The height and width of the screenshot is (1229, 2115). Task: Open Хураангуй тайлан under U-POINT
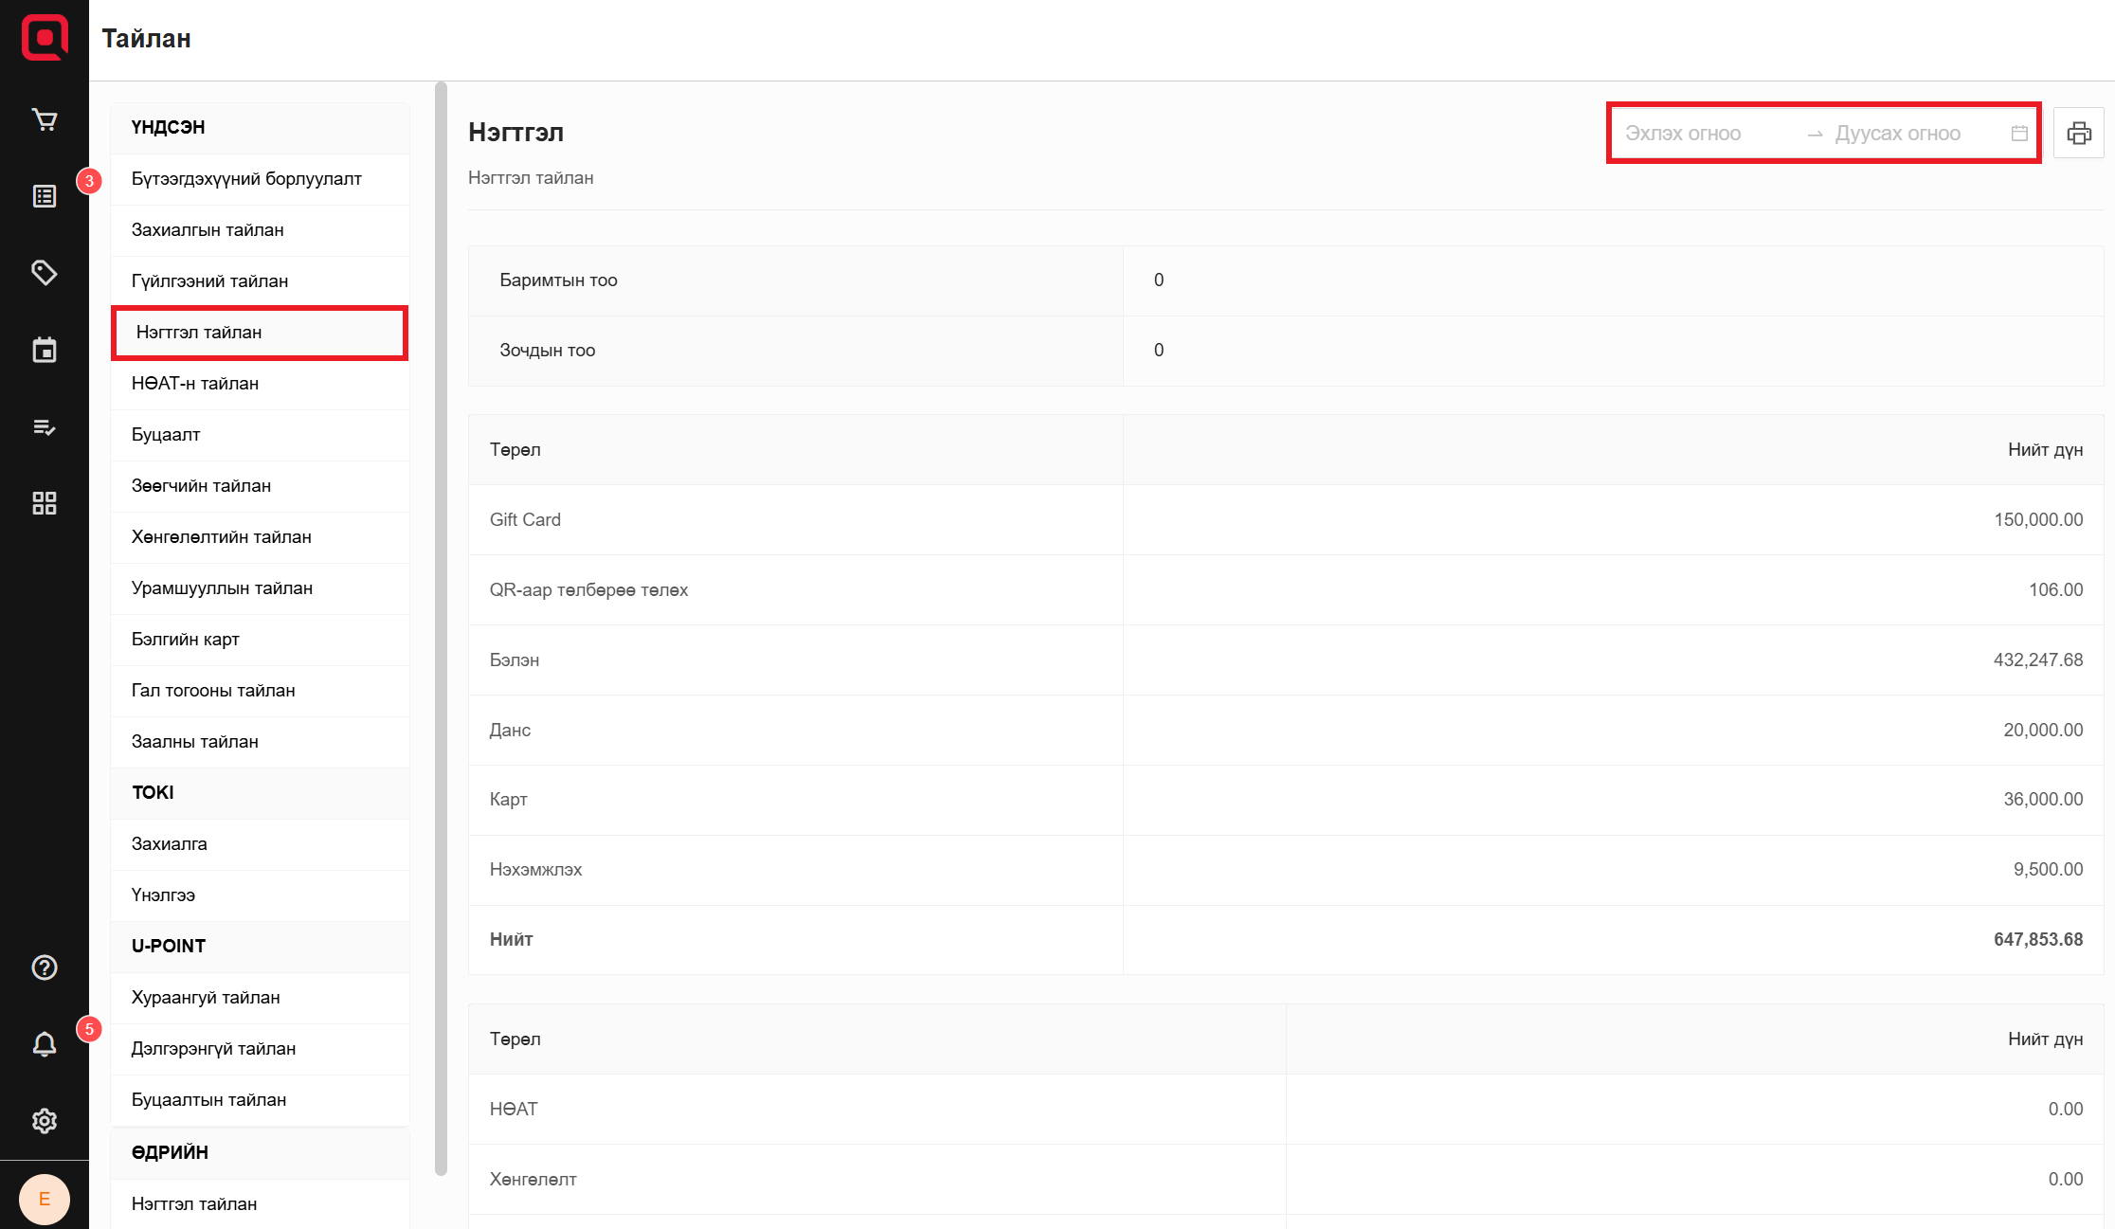[x=206, y=998]
